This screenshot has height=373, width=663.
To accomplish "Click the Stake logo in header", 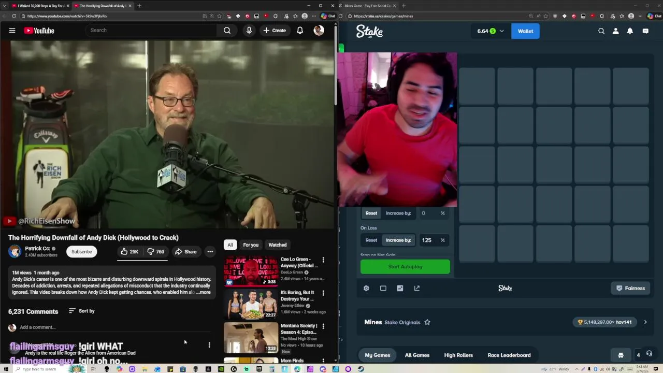I will click(369, 31).
